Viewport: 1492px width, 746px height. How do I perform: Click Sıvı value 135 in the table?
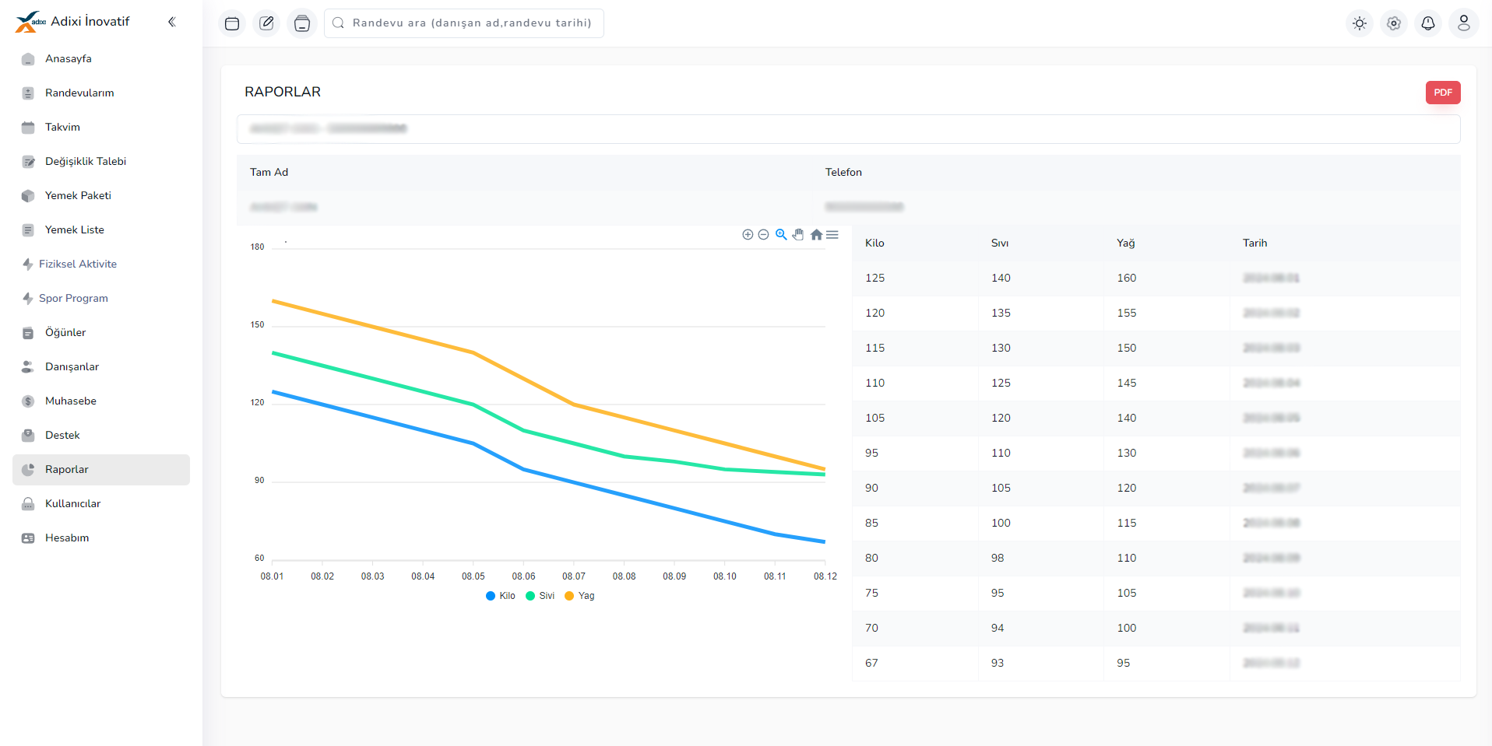1001,313
